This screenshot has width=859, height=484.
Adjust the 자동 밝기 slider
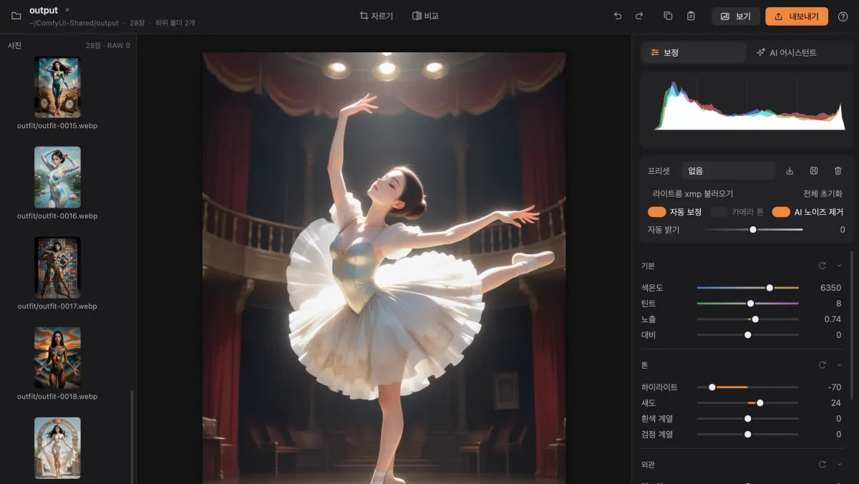[x=753, y=230]
